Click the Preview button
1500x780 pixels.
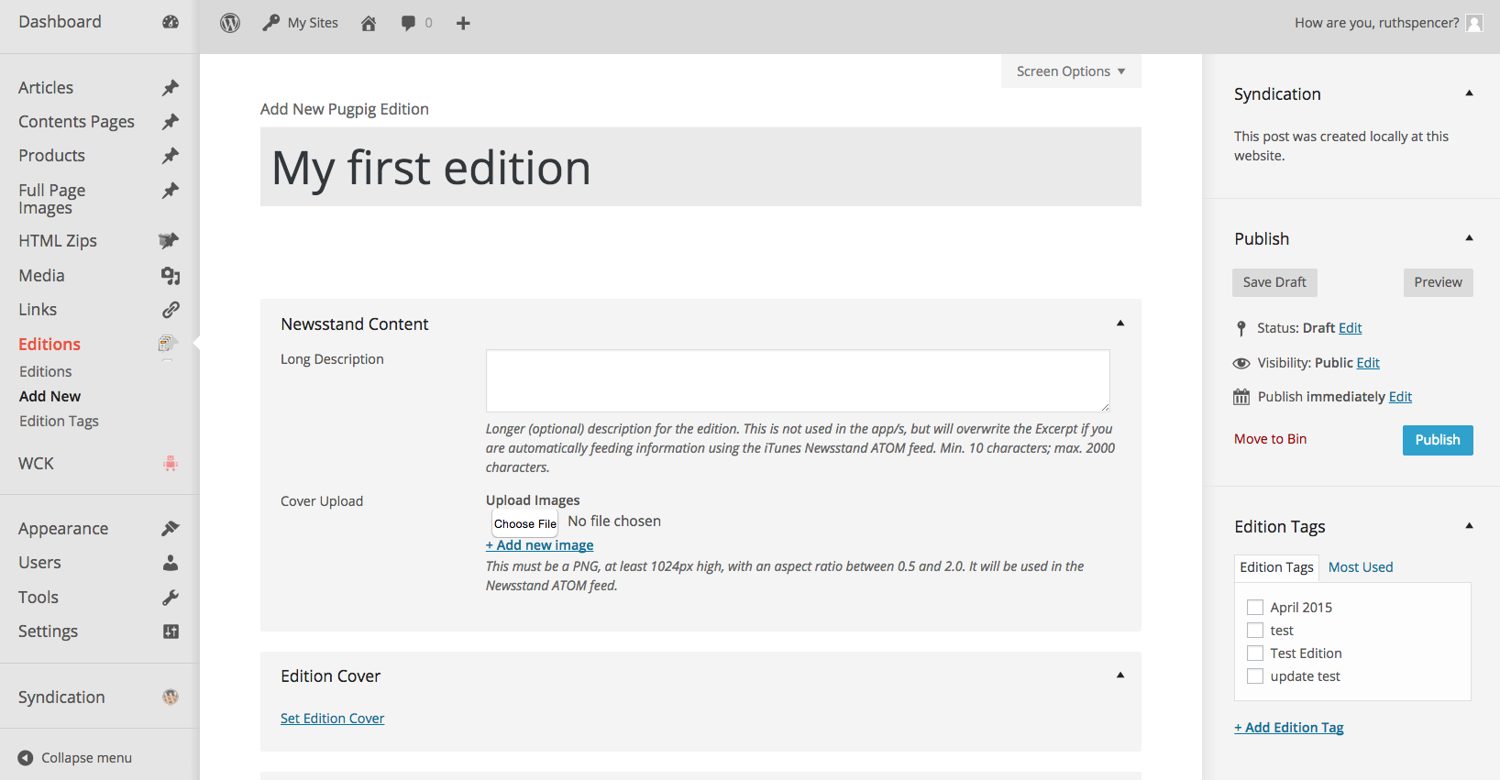point(1438,282)
